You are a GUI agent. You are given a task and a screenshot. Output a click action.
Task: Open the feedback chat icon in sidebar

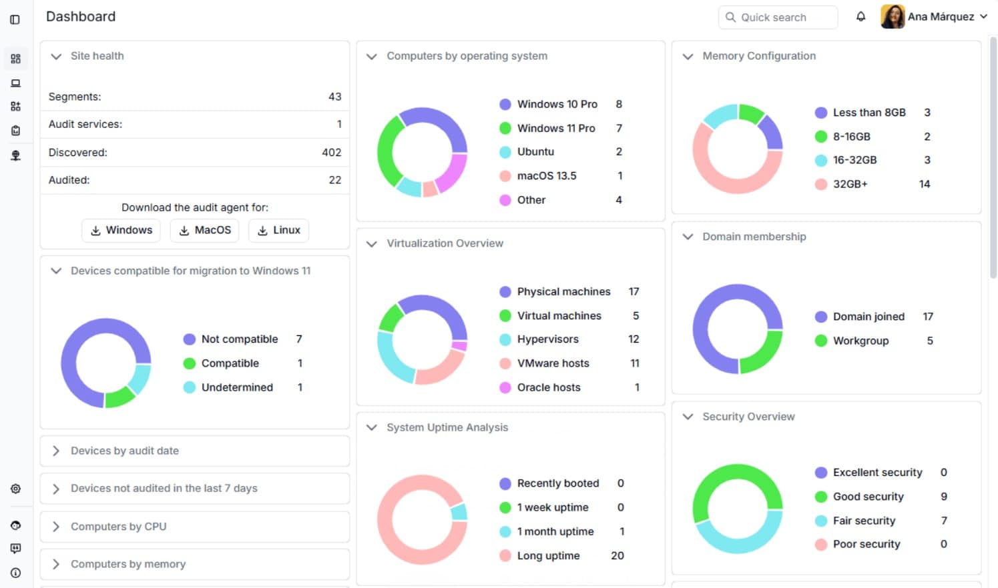(15, 548)
